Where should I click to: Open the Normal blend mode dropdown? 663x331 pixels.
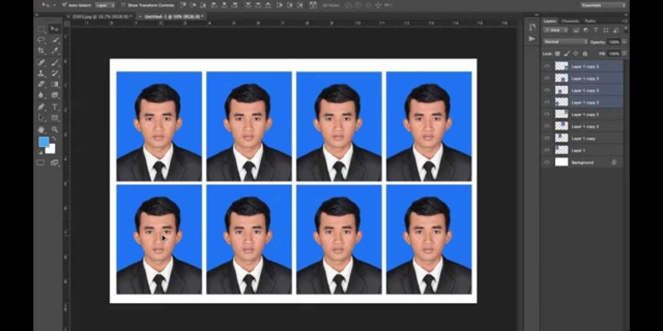pos(566,42)
